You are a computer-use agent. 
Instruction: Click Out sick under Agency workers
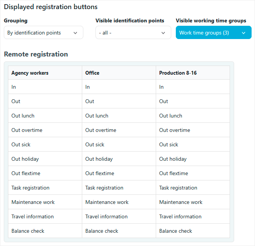click(x=21, y=144)
